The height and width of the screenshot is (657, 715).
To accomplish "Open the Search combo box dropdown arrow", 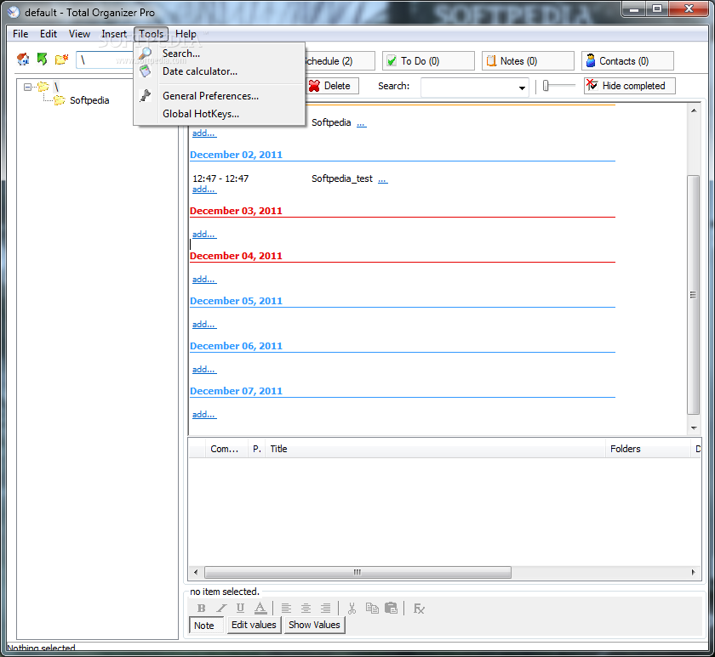I will click(522, 88).
